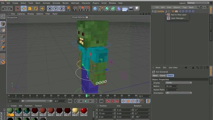Image resolution: width=213 pixels, height=120 pixels.
Task: Open Render to Picture Viewer icon
Action: tap(81, 9)
